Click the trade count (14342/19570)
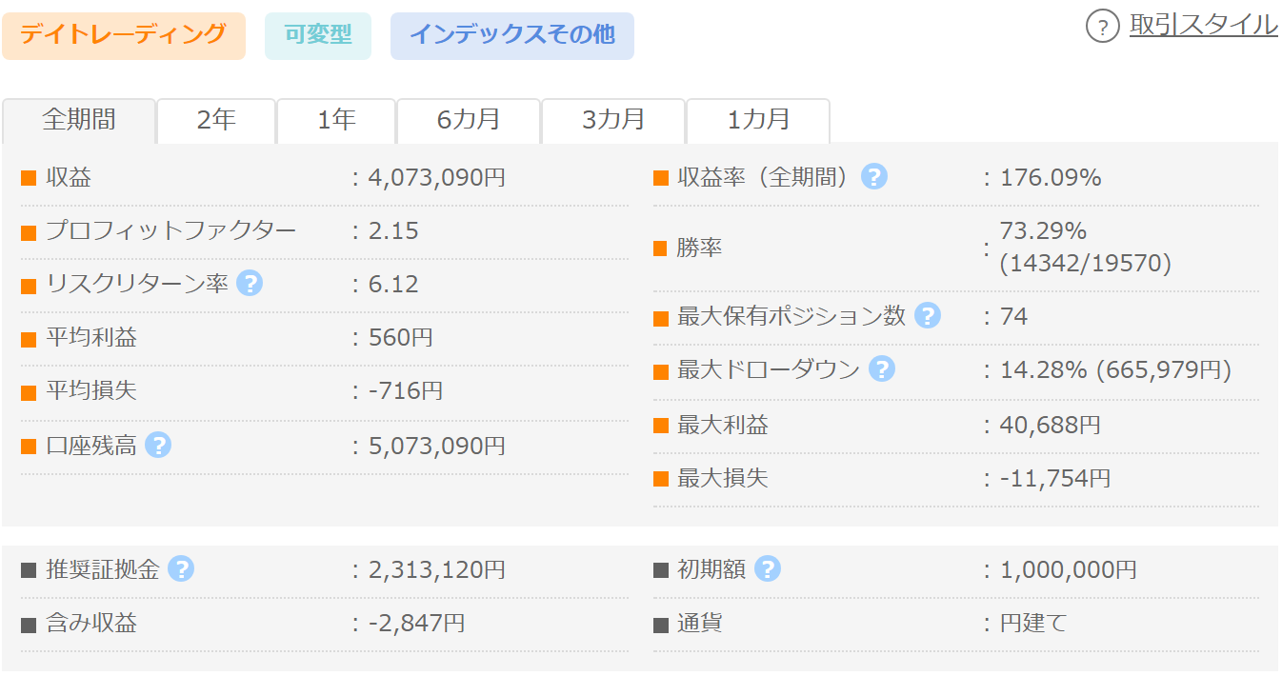The height and width of the screenshot is (676, 1282). point(1086,264)
